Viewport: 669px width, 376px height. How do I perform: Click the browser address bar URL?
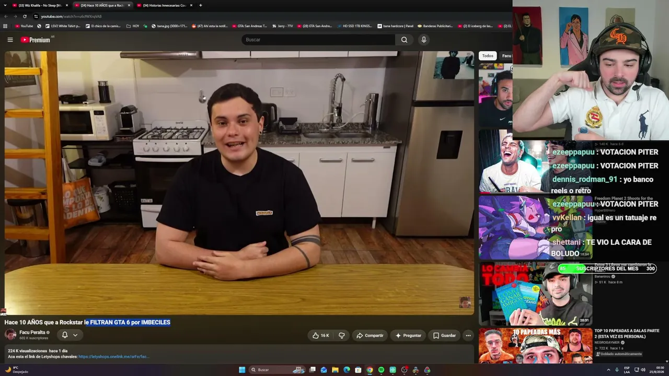click(x=71, y=16)
